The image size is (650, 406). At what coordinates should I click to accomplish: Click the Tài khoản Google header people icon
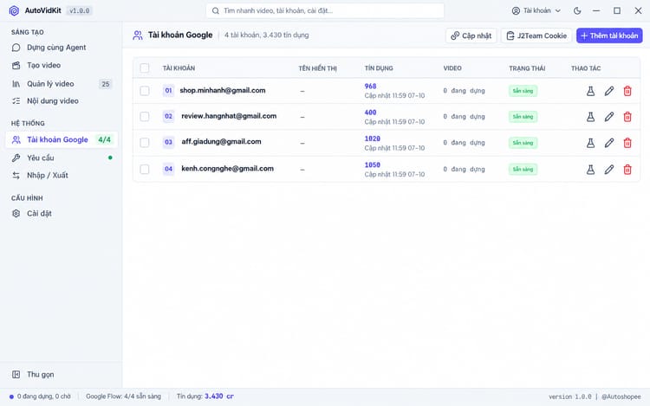[x=138, y=35]
